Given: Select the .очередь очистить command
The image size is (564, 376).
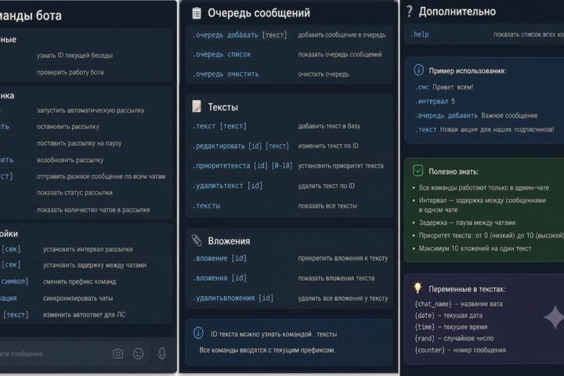Looking at the screenshot, I should pos(226,74).
